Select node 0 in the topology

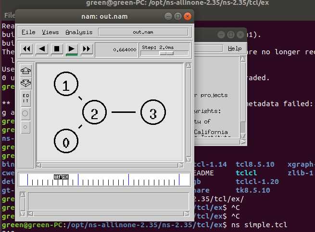click(x=66, y=141)
